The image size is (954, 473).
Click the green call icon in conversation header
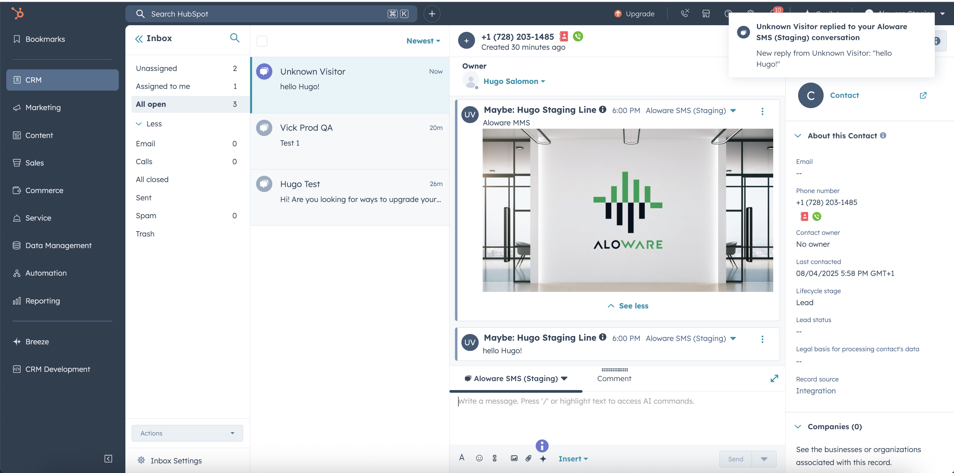point(578,36)
